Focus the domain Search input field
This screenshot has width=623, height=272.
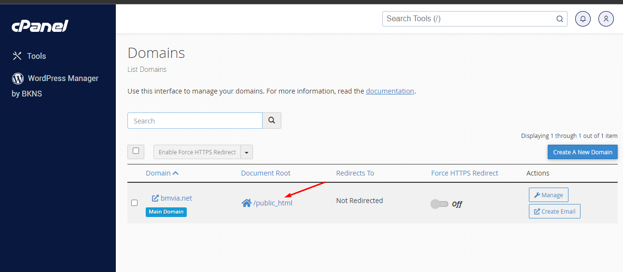[x=194, y=121]
